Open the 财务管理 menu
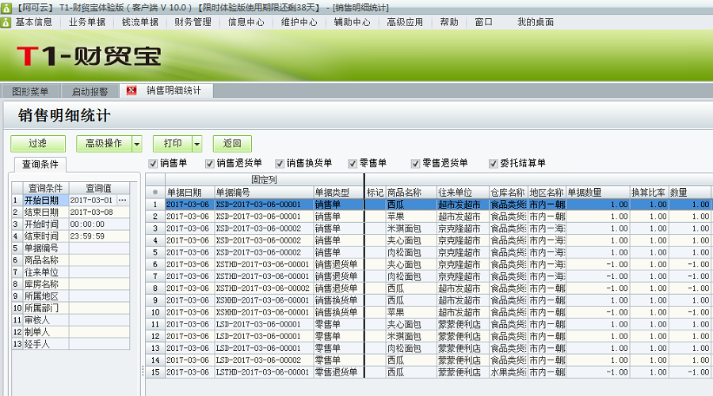 coord(193,22)
